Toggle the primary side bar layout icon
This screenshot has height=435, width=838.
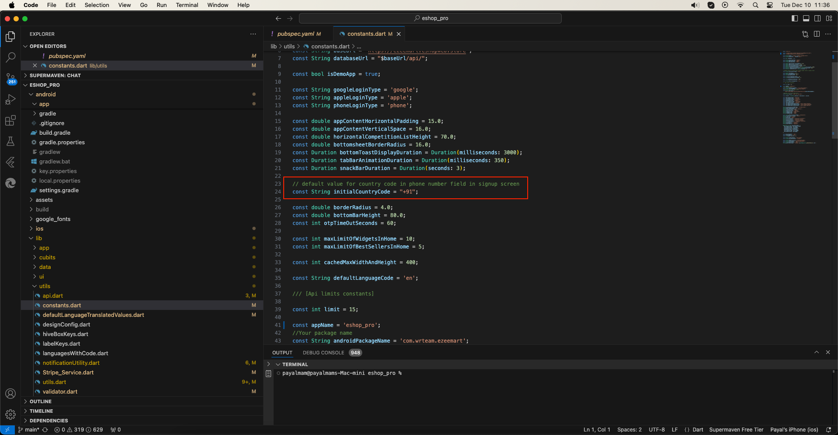794,18
